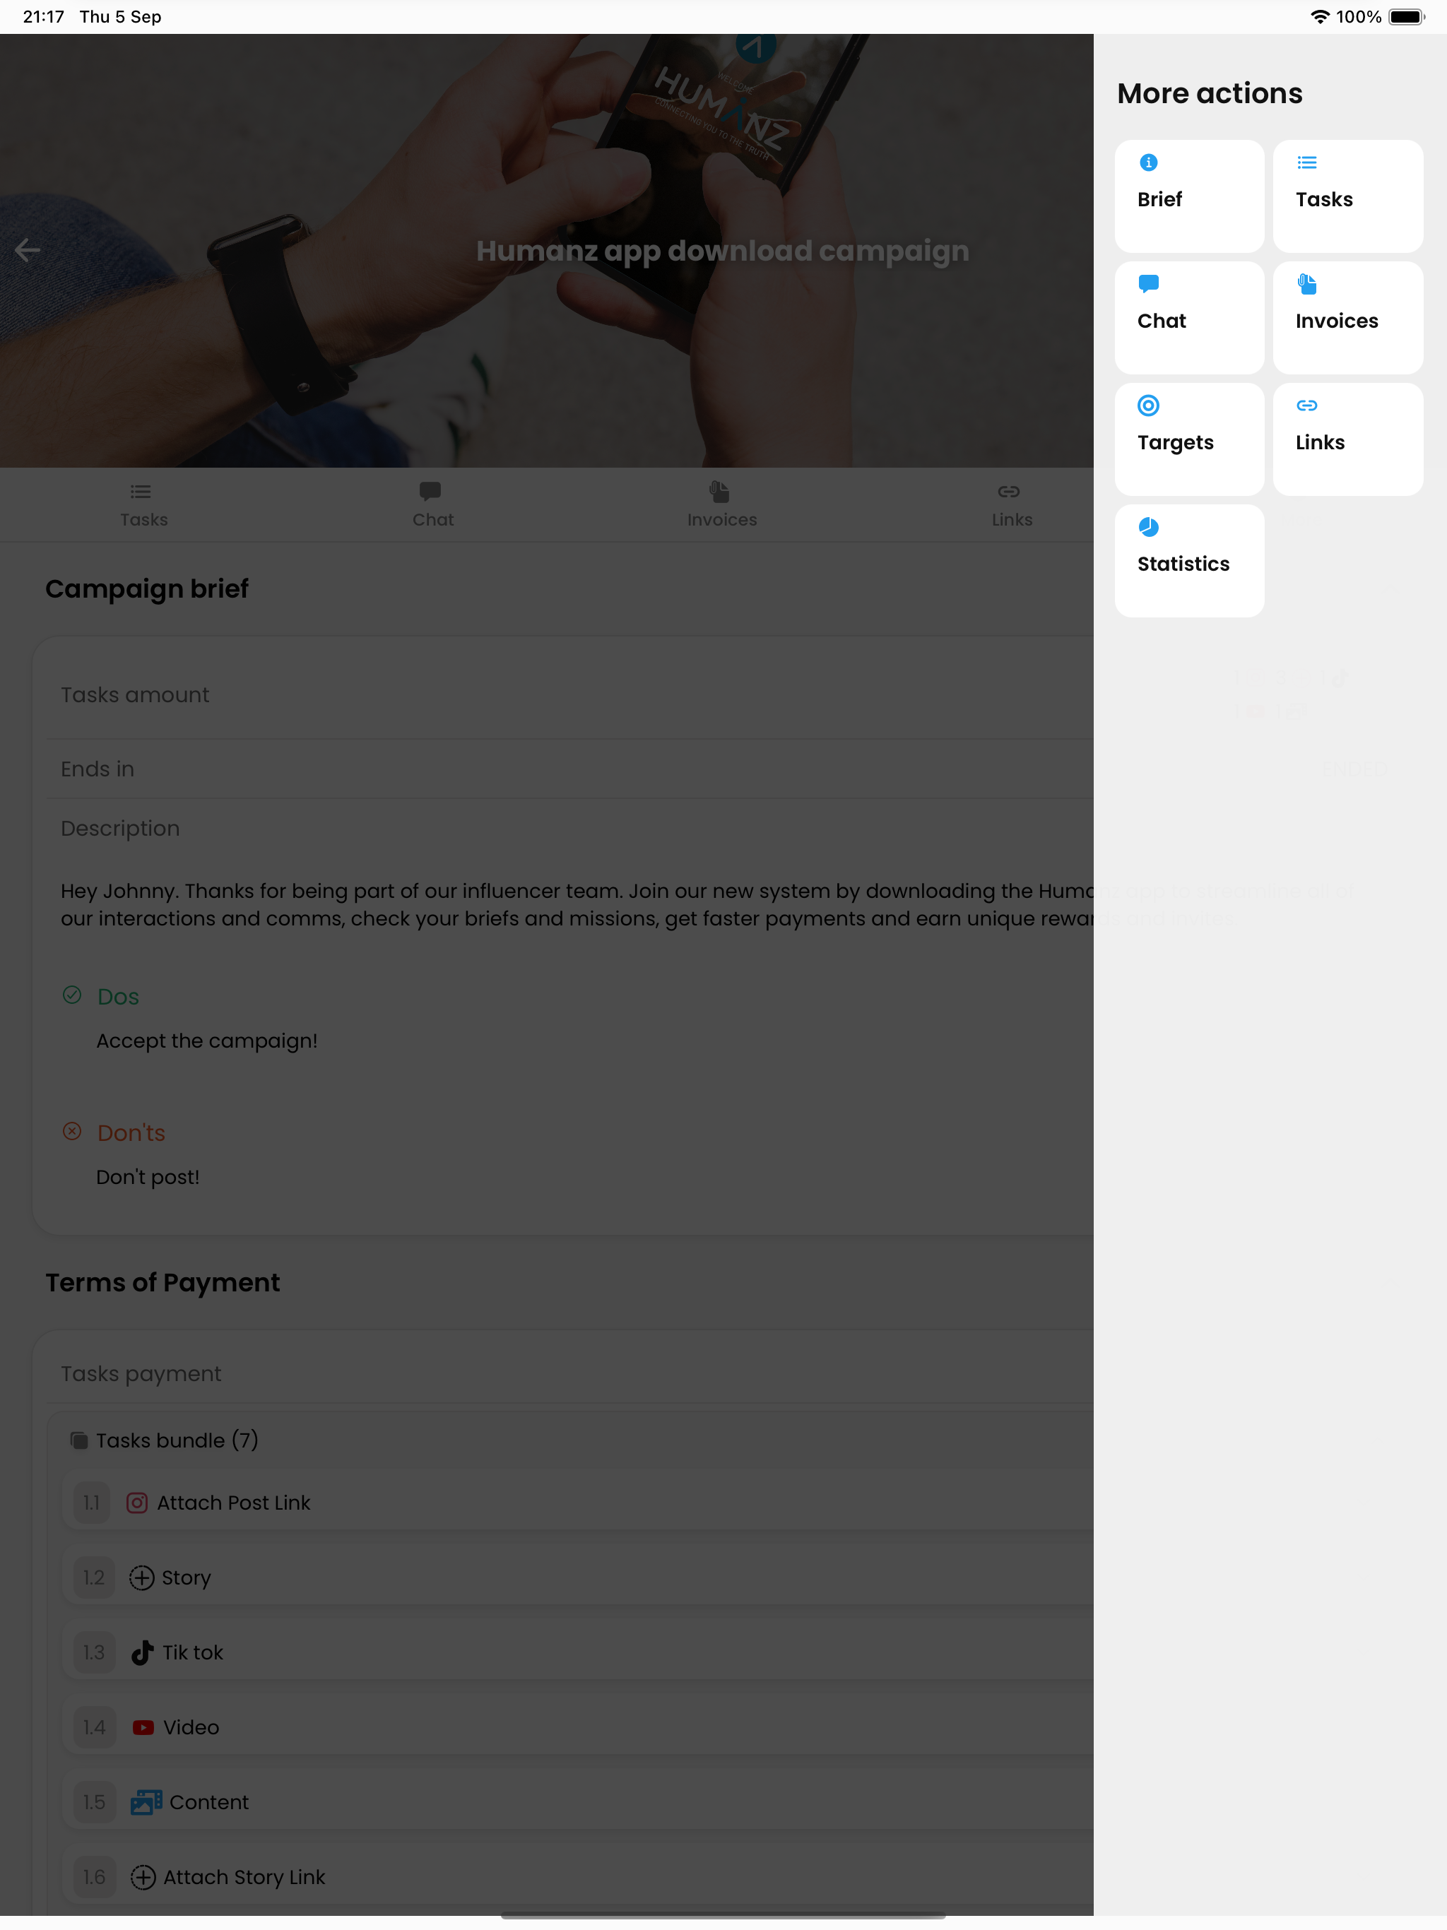Go back with the left arrow
This screenshot has width=1447, height=1930.
pyautogui.click(x=28, y=250)
